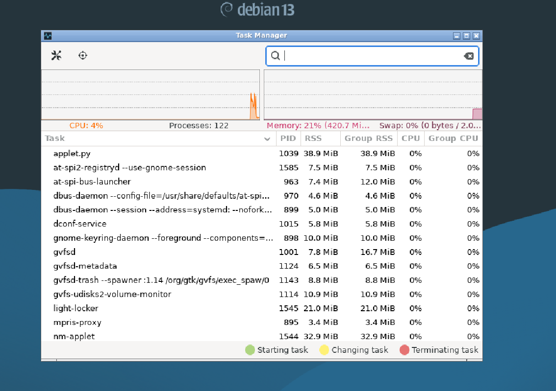Focus the process filter search field

tap(372, 56)
